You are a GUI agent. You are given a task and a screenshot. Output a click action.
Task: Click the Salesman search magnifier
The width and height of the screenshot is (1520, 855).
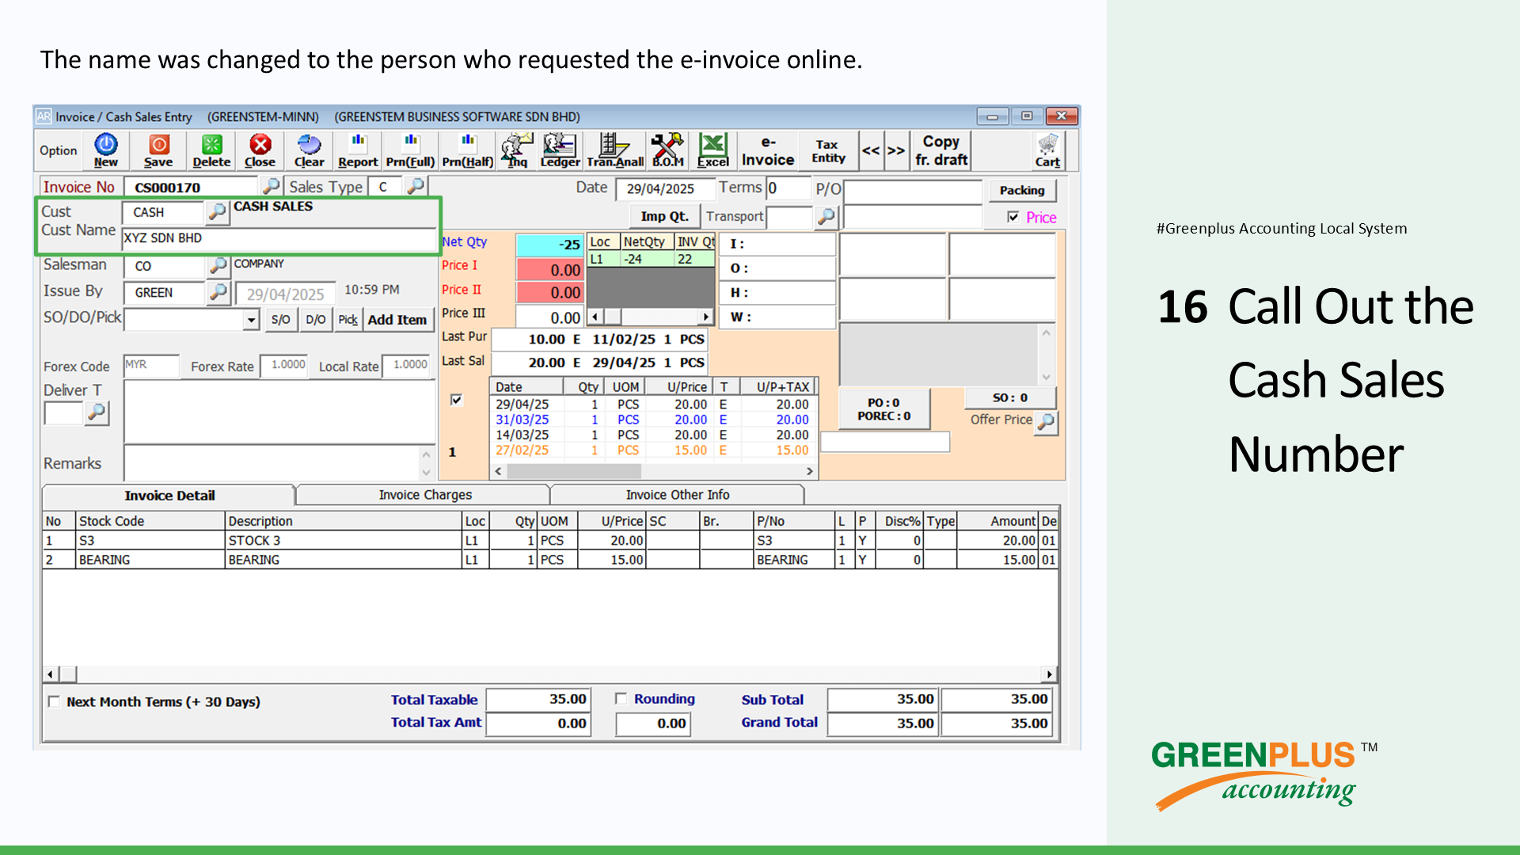click(218, 266)
